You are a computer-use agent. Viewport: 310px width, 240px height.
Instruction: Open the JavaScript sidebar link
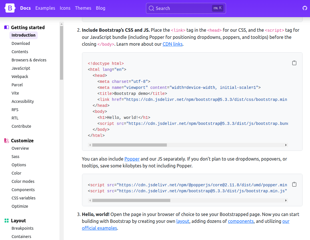(21, 68)
